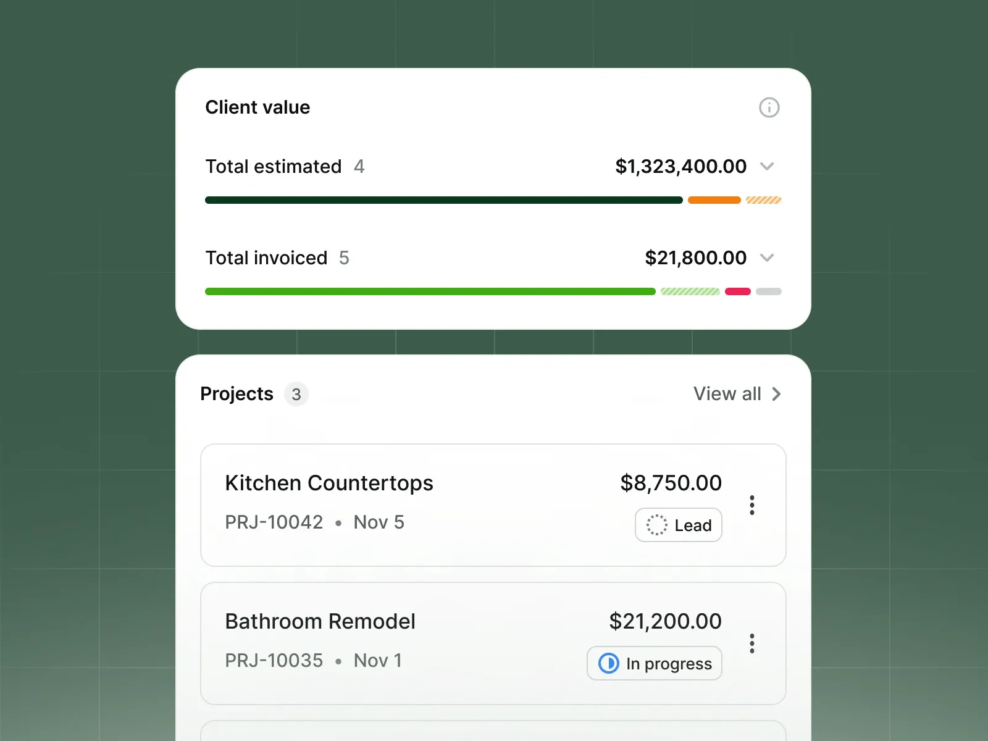Toggle the count indicator next to Total estimated
The width and height of the screenshot is (988, 741).
pyautogui.click(x=360, y=166)
